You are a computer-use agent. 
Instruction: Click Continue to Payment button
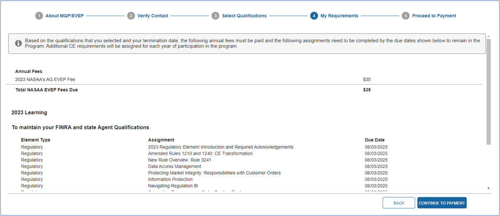(442, 203)
